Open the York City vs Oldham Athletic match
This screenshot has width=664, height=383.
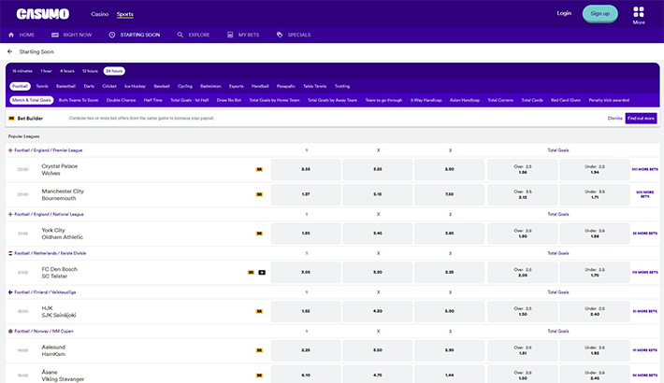pyautogui.click(x=63, y=234)
